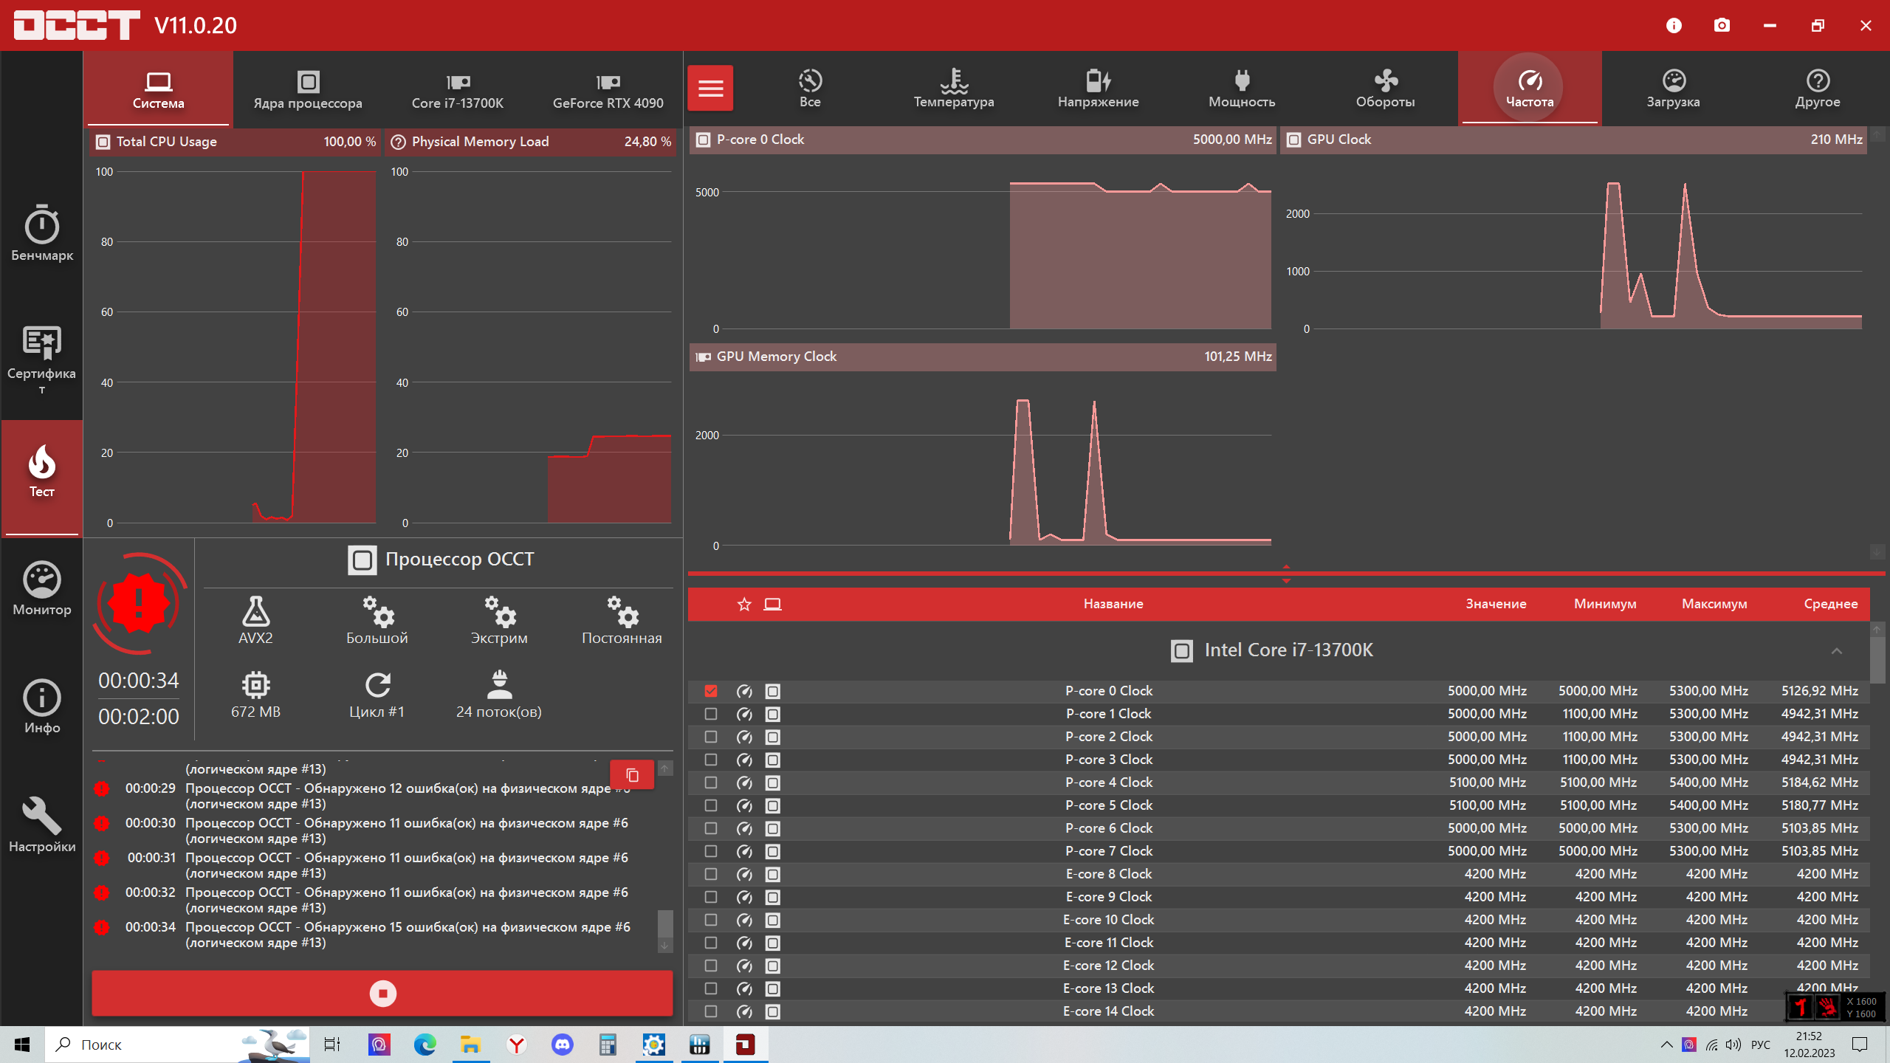This screenshot has width=1890, height=1063.
Task: Click the copy log icon button
Action: 632,775
